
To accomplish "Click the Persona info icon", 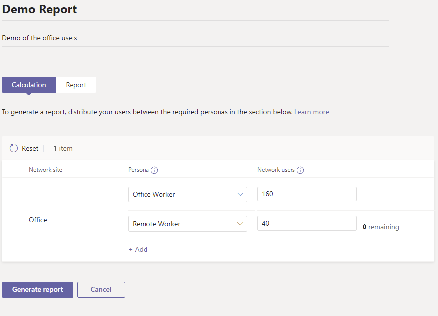I will tap(154, 170).
